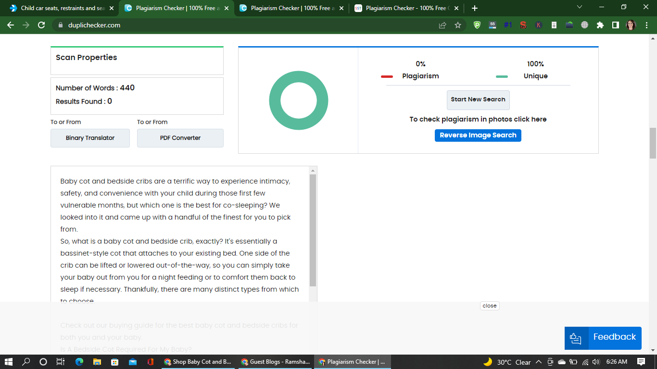Click the 'Results Found : 0' text
This screenshot has height=369, width=657.
click(84, 101)
